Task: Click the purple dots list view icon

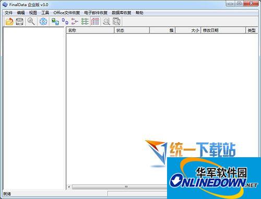Action: point(75,21)
